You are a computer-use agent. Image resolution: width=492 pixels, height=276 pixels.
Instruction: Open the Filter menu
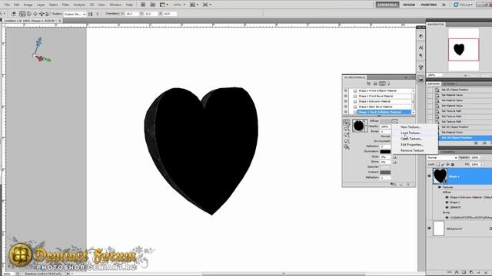(x=65, y=5)
